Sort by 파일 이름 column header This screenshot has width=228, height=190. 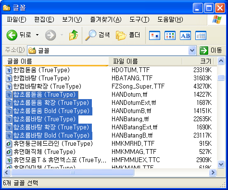click(x=145, y=61)
